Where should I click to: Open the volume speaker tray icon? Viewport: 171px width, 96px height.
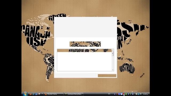[141, 94]
